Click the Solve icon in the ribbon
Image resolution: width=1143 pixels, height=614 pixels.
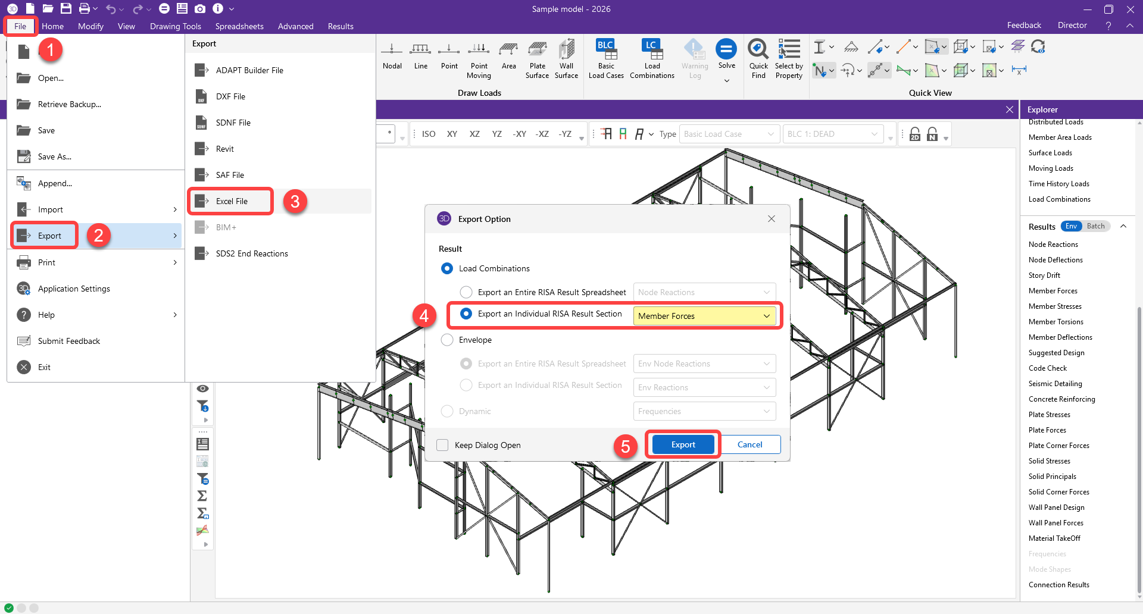coord(726,49)
